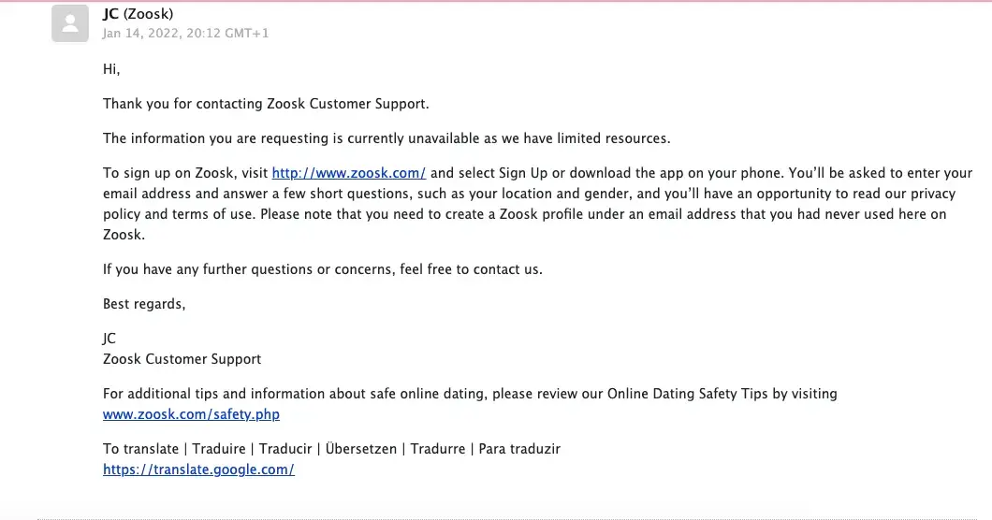Click the "Zoosk Customer Support" signature line
This screenshot has height=520, width=992.
tap(182, 359)
